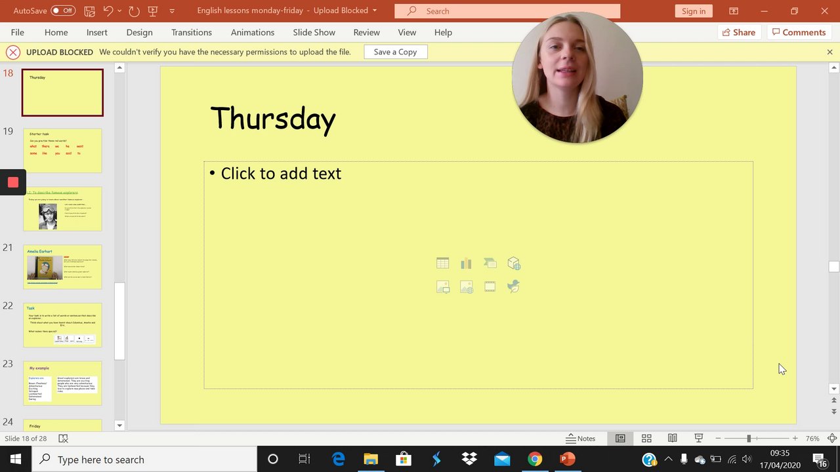
Task: Insert icons placeholder icon
Action: [514, 287]
